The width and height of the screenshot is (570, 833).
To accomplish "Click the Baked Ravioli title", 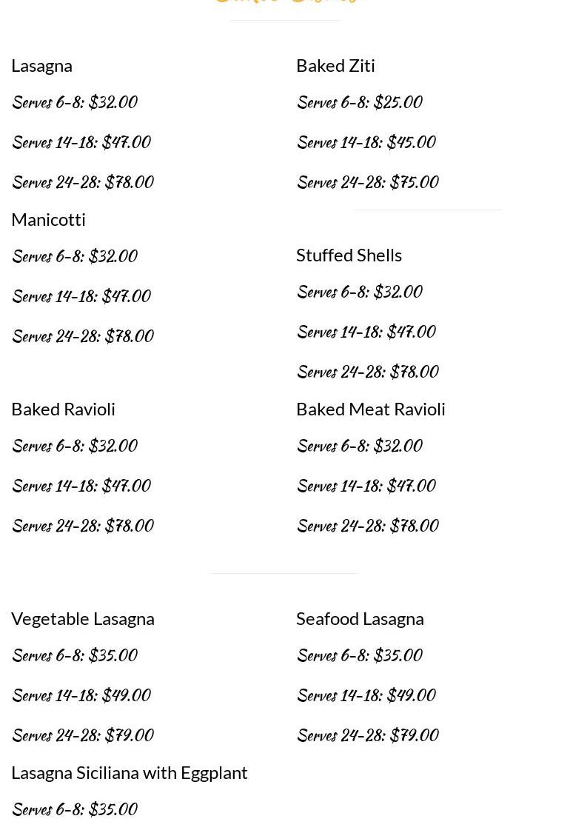I will (x=64, y=409).
